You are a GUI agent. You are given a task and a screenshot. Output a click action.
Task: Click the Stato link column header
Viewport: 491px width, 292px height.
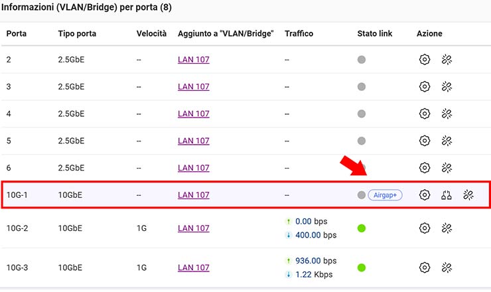click(375, 33)
